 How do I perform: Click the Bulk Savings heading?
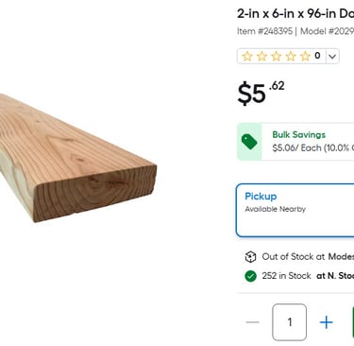[x=299, y=135]
